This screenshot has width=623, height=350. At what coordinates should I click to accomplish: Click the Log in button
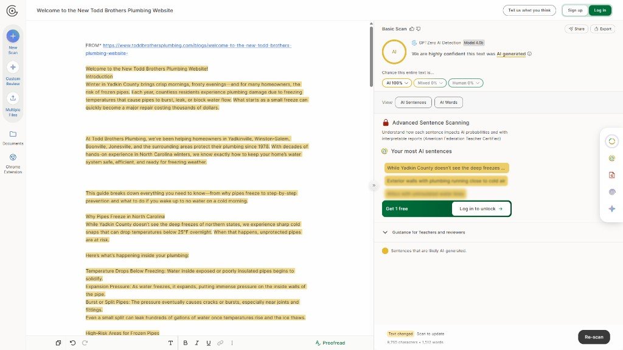coord(600,10)
